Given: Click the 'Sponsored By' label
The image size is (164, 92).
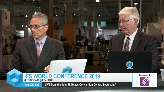Looking at the screenshot, I should (x=145, y=75).
